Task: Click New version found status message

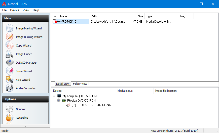Action: [174, 131]
